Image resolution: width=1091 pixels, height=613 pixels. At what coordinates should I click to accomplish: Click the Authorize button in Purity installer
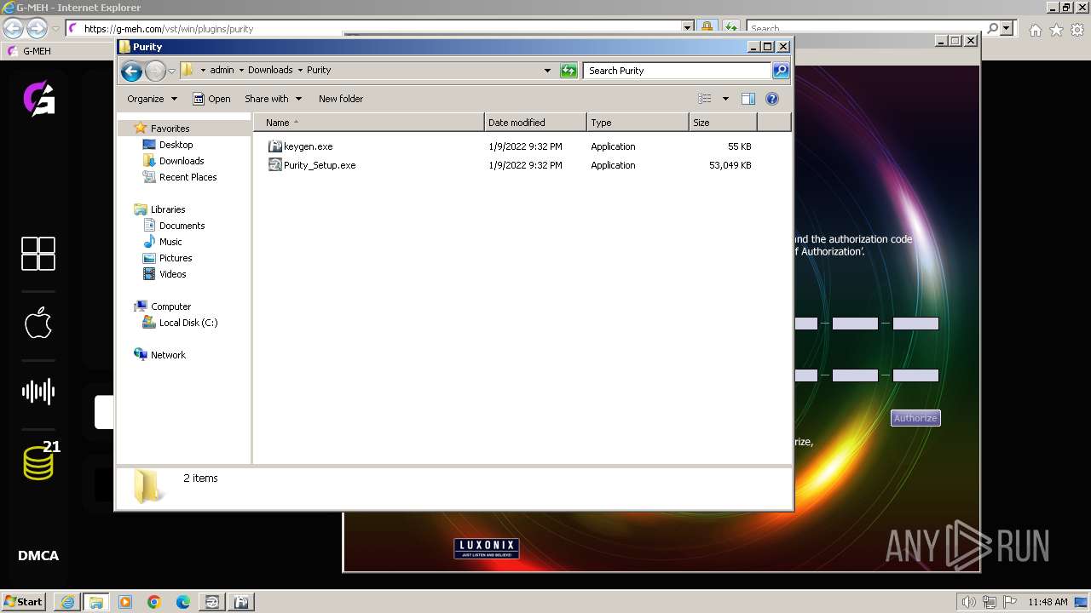[915, 418]
